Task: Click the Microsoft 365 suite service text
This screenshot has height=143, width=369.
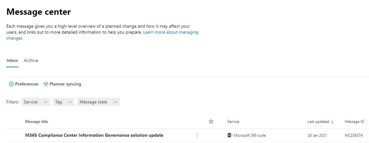Action: 250,136
